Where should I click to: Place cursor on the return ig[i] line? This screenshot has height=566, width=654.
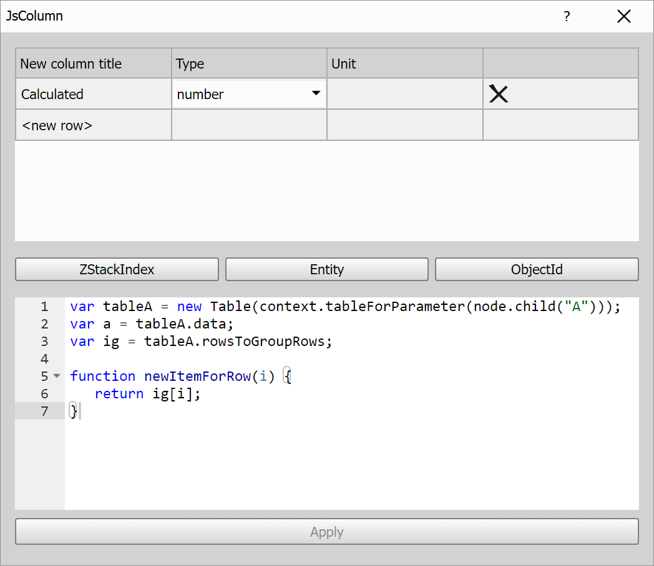coord(148,394)
